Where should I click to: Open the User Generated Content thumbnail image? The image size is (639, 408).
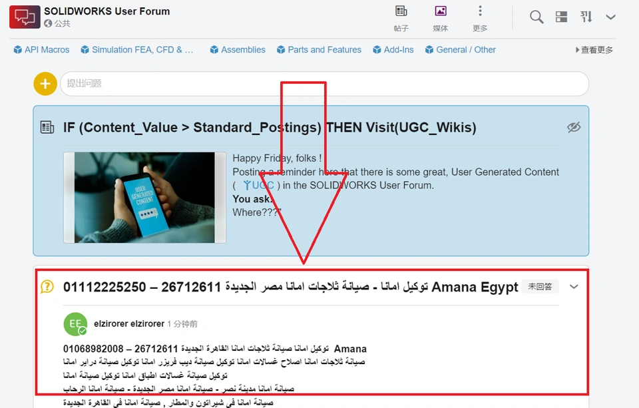[x=144, y=198]
